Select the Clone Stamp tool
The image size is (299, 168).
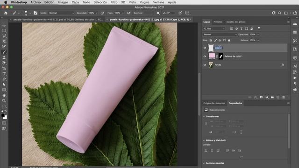click(x=4, y=57)
